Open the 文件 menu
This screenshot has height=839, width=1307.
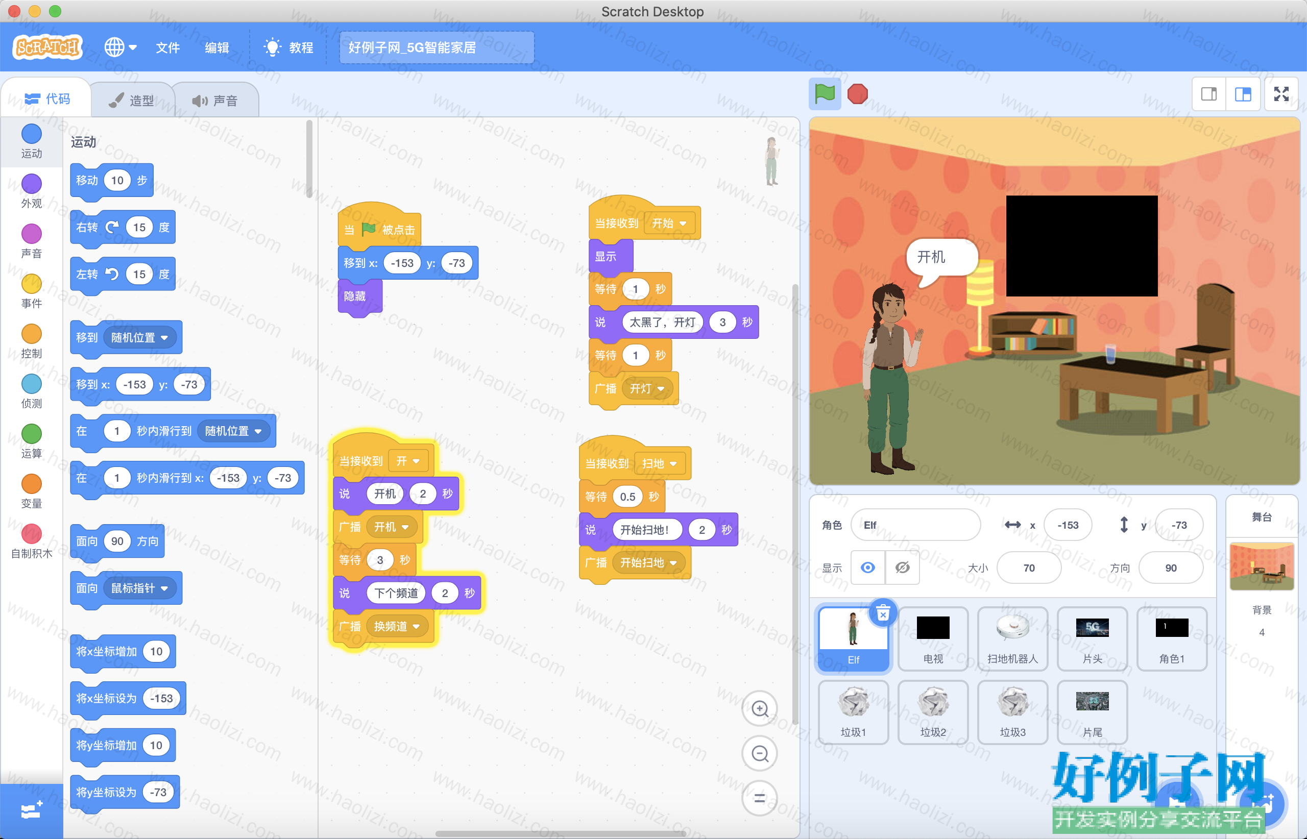pyautogui.click(x=168, y=48)
